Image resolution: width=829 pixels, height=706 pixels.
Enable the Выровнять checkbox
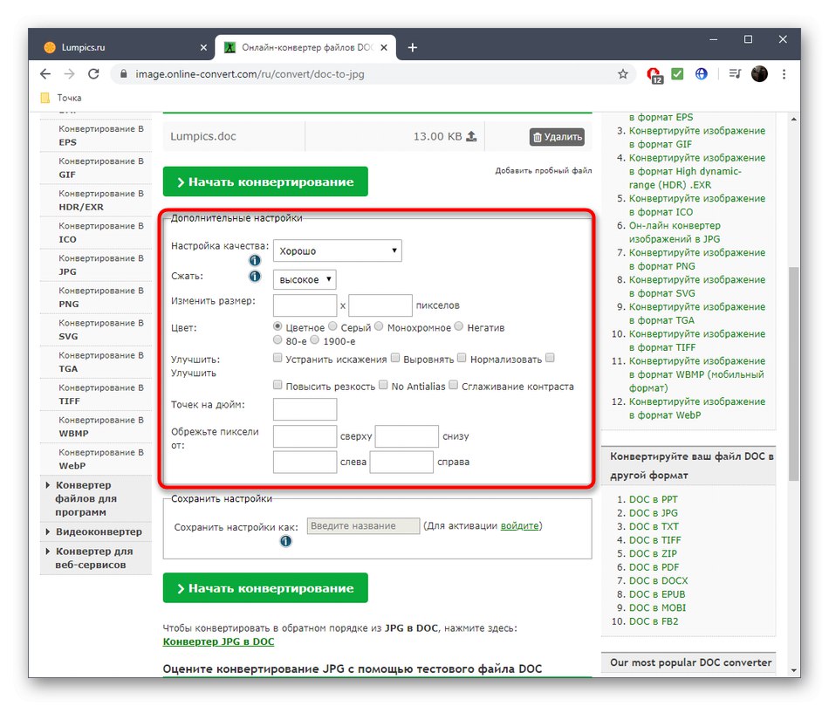point(395,359)
